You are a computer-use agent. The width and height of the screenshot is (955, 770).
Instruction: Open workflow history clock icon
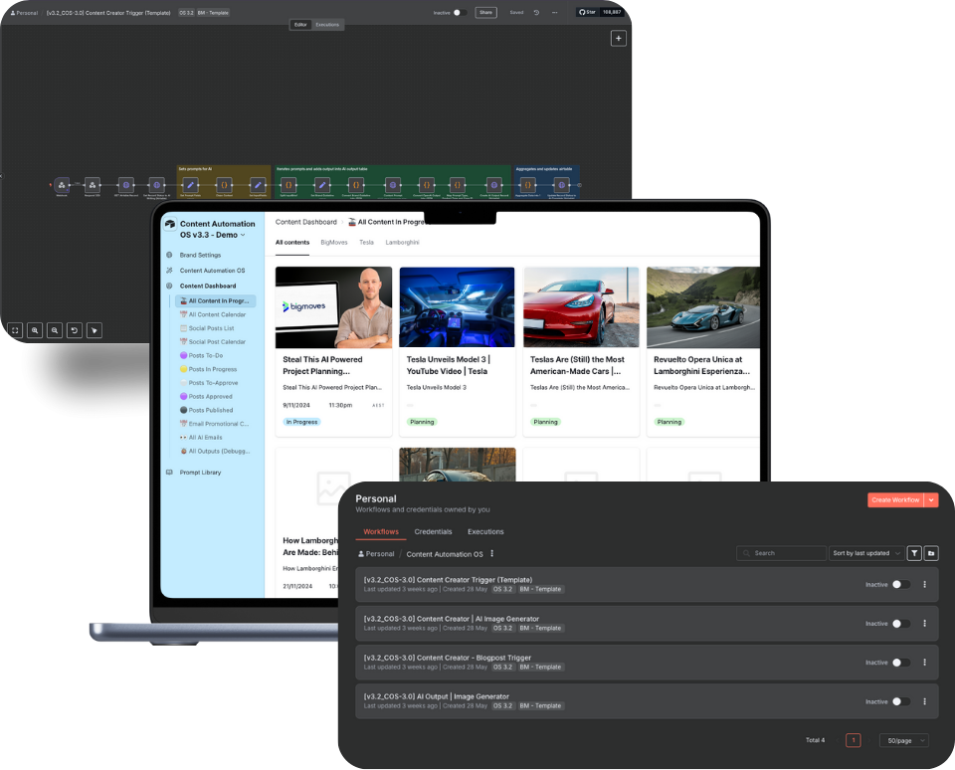click(x=536, y=13)
